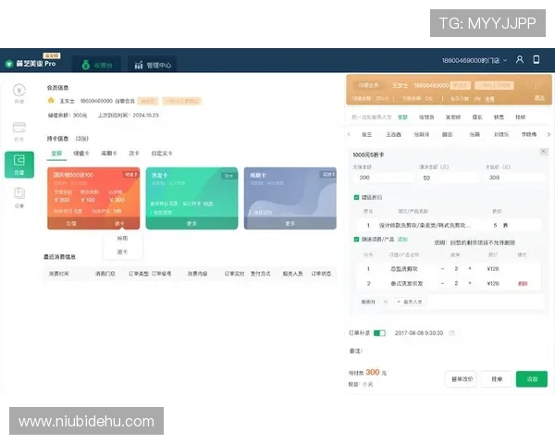Select the 次卡 card filter tab
555x444 pixels.
[x=134, y=154]
